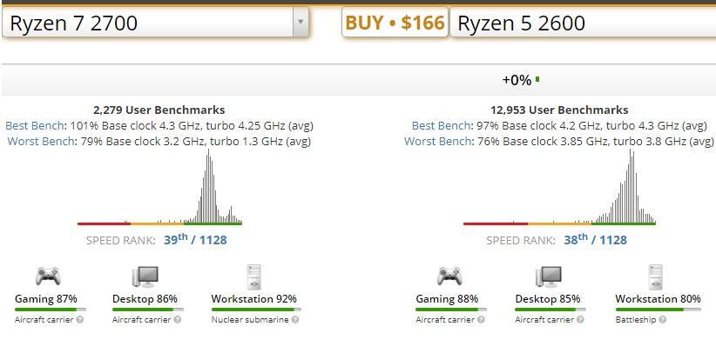Click the Ryzen 7 2700 desktop monitor icon

[x=145, y=276]
